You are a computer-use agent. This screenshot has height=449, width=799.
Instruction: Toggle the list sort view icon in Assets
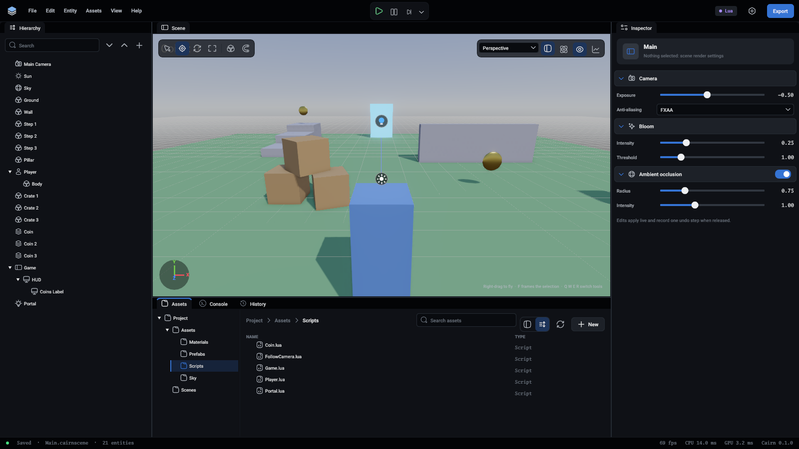point(542,324)
